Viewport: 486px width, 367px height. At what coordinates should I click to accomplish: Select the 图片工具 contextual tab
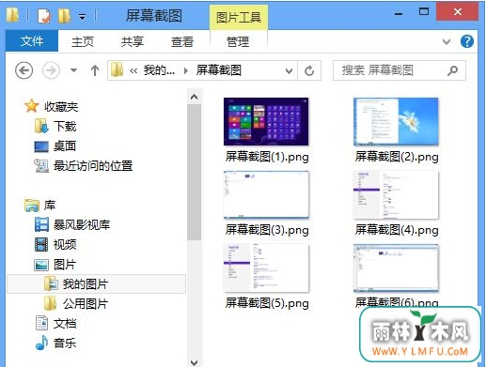click(x=239, y=18)
